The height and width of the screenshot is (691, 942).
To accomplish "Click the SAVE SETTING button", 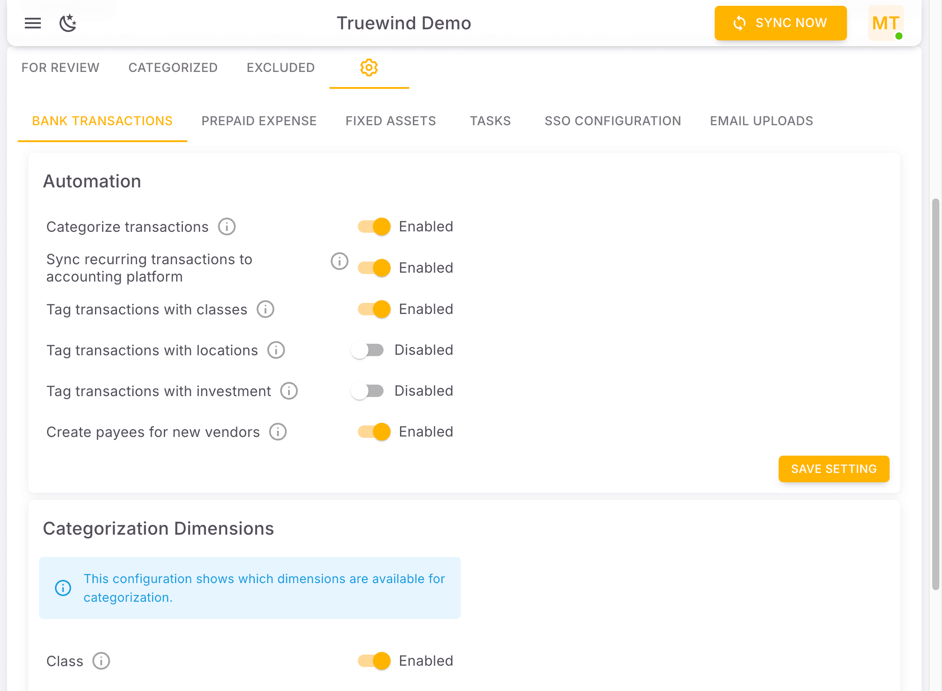I will click(x=834, y=469).
